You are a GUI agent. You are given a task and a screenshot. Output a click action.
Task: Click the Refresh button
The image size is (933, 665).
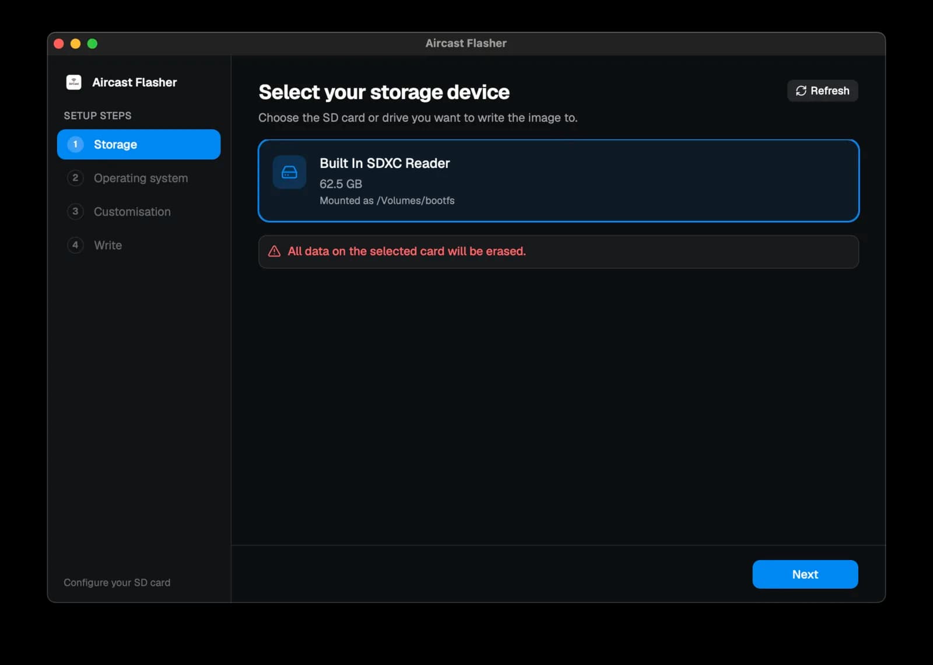[822, 90]
